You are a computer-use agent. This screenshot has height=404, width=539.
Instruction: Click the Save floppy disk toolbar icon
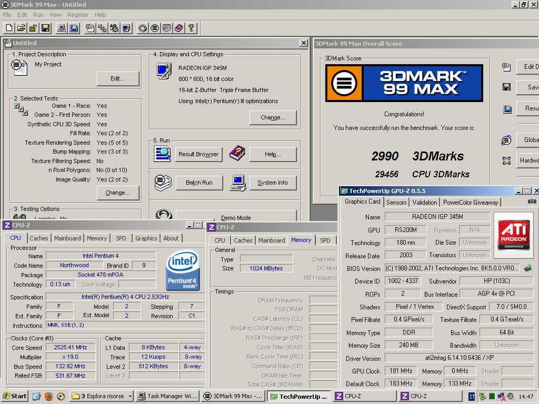(45, 28)
